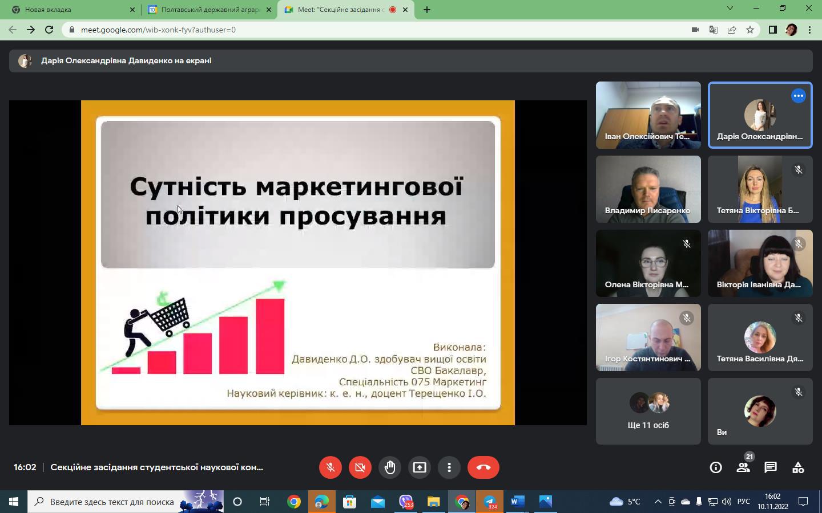This screenshot has width=822, height=513.
Task: View site information lock icon
Action: (71, 30)
